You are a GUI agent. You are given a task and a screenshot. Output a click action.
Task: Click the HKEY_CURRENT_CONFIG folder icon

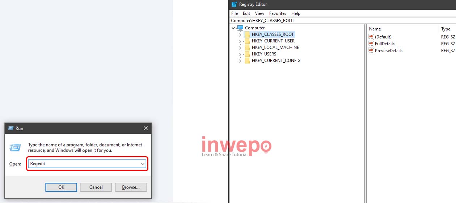(x=247, y=61)
